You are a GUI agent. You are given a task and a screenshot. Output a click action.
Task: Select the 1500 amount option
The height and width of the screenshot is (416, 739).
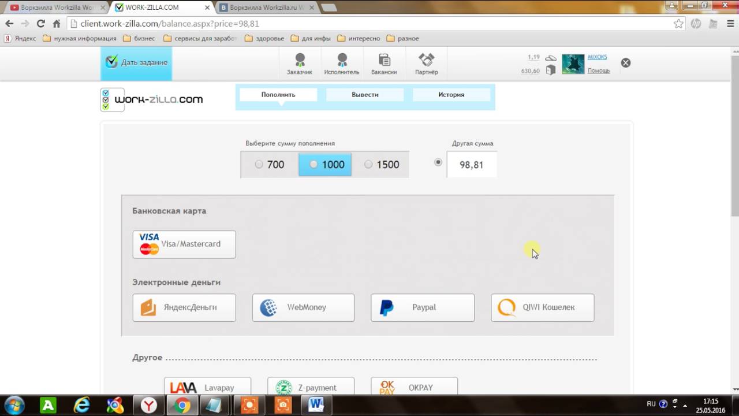coord(381,165)
